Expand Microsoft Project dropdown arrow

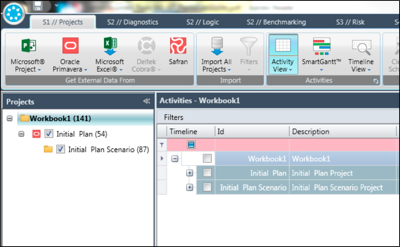coord(39,70)
